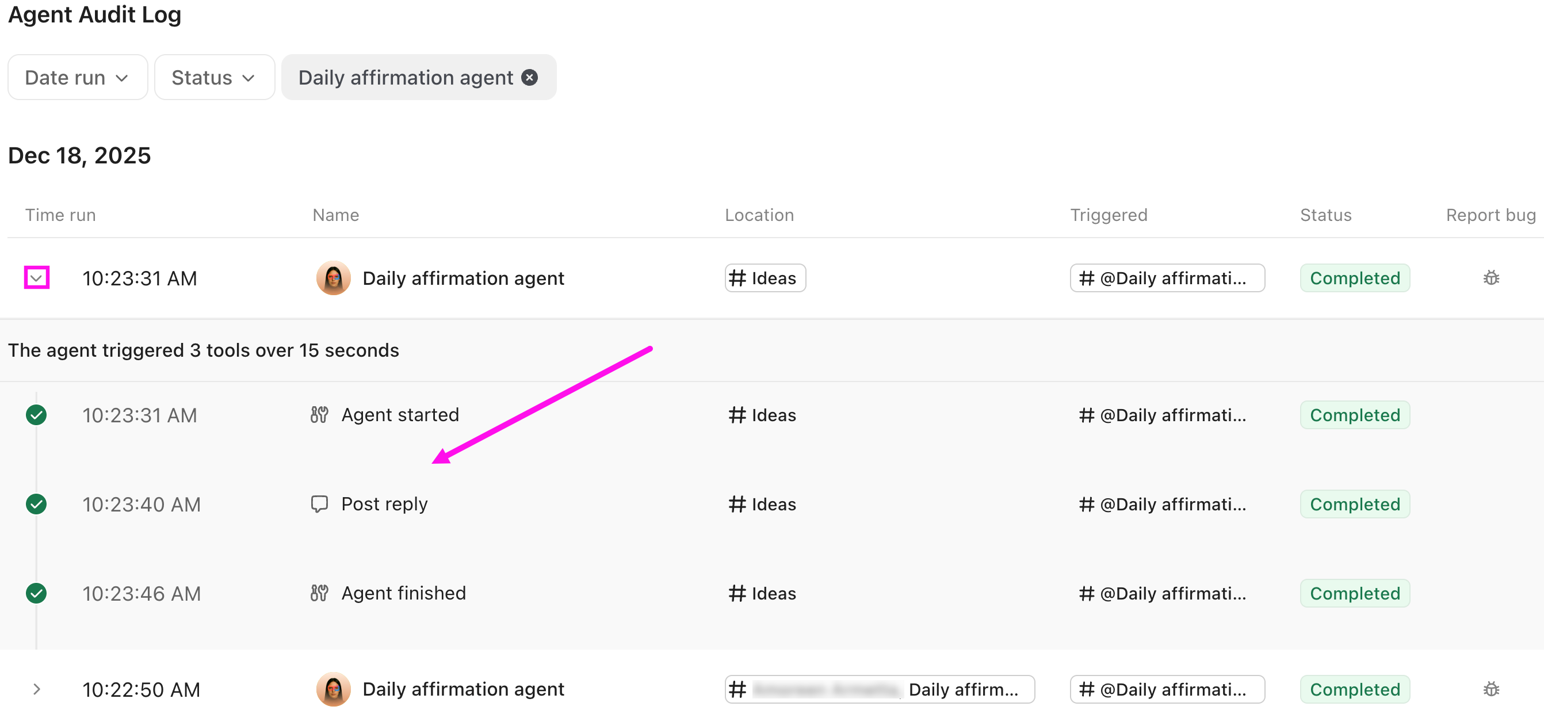This screenshot has height=710, width=1544.
Task: Click the Post reply speech bubble icon
Action: tap(319, 503)
